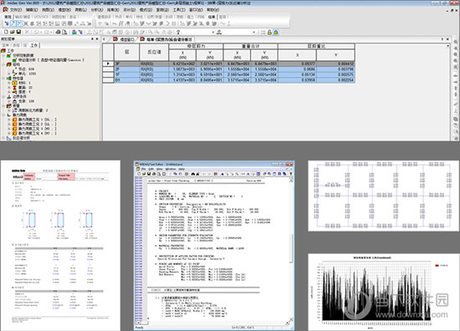Screen dimensions: 460x331
Task: Collapse the 静力荷载 load cases tree node
Action: [3, 115]
